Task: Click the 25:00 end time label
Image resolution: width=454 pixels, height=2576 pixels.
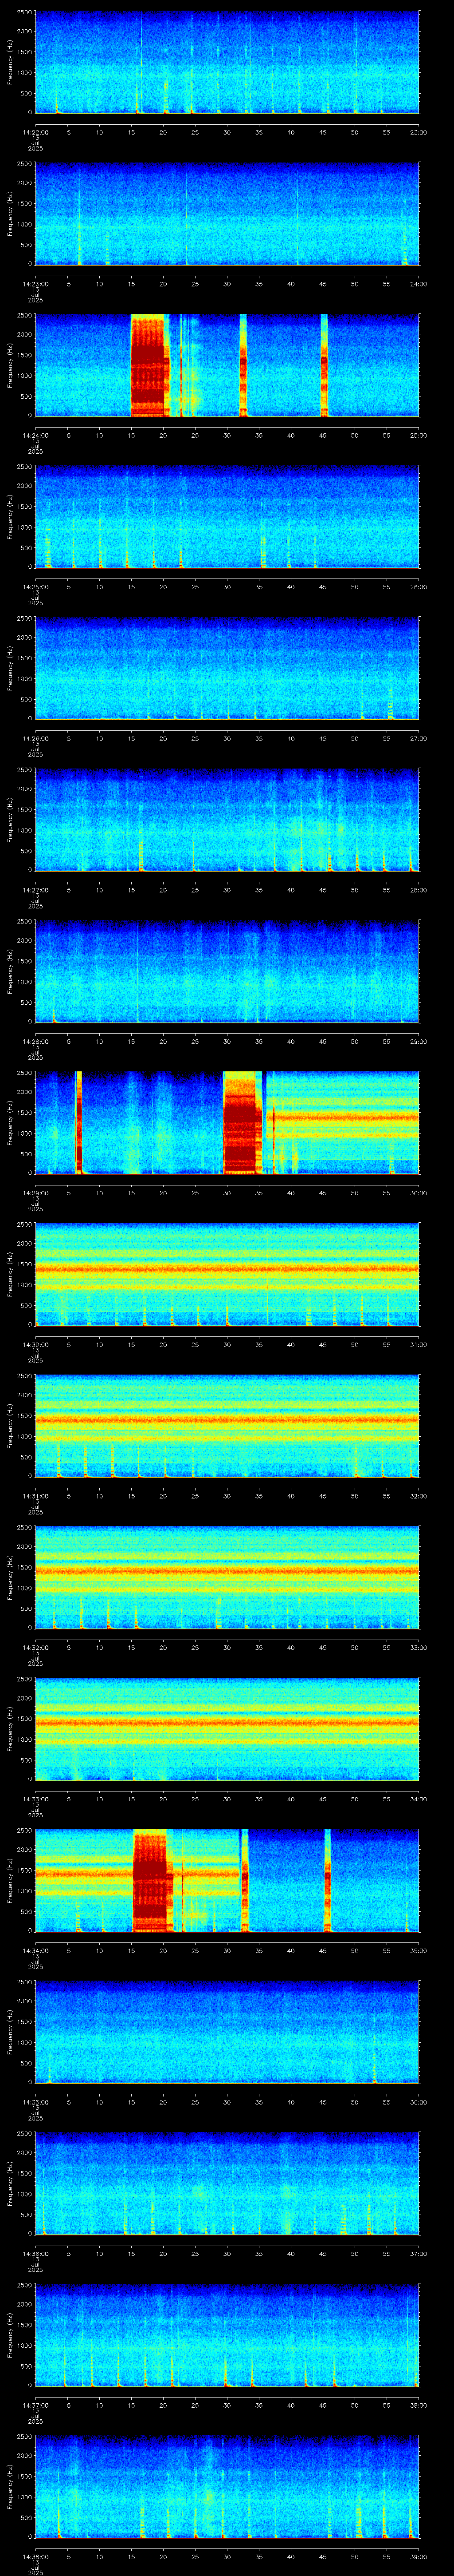Action: 418,435
